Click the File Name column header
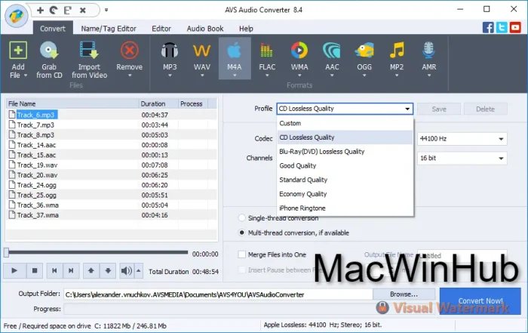 click(72, 103)
